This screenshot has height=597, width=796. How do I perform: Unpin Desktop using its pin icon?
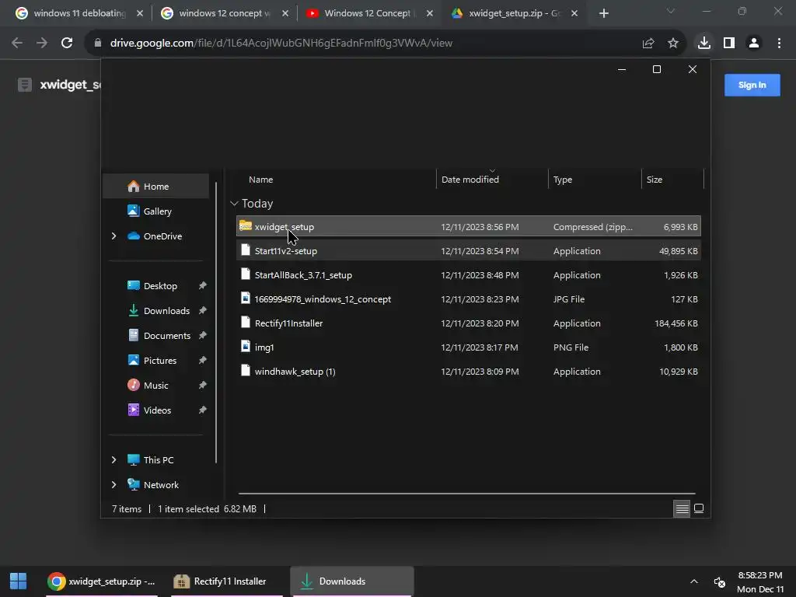(203, 285)
